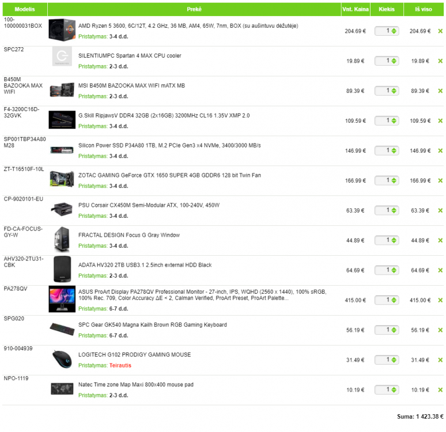Remove AMD Ryzen 5 3600 from cart
This screenshot has width=446, height=432.
click(440, 31)
